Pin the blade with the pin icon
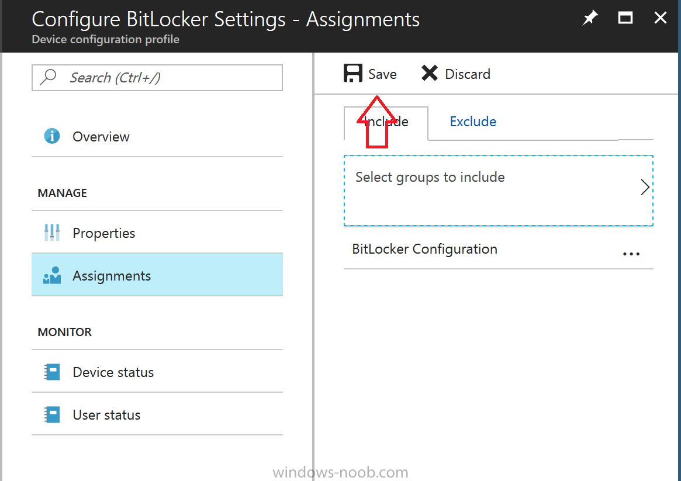The height and width of the screenshot is (481, 681). [590, 18]
